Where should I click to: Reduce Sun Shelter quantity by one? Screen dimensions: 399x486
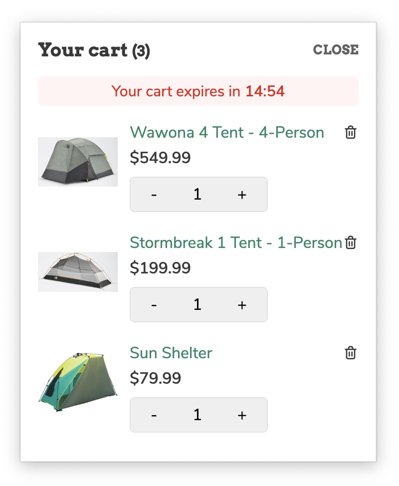154,415
